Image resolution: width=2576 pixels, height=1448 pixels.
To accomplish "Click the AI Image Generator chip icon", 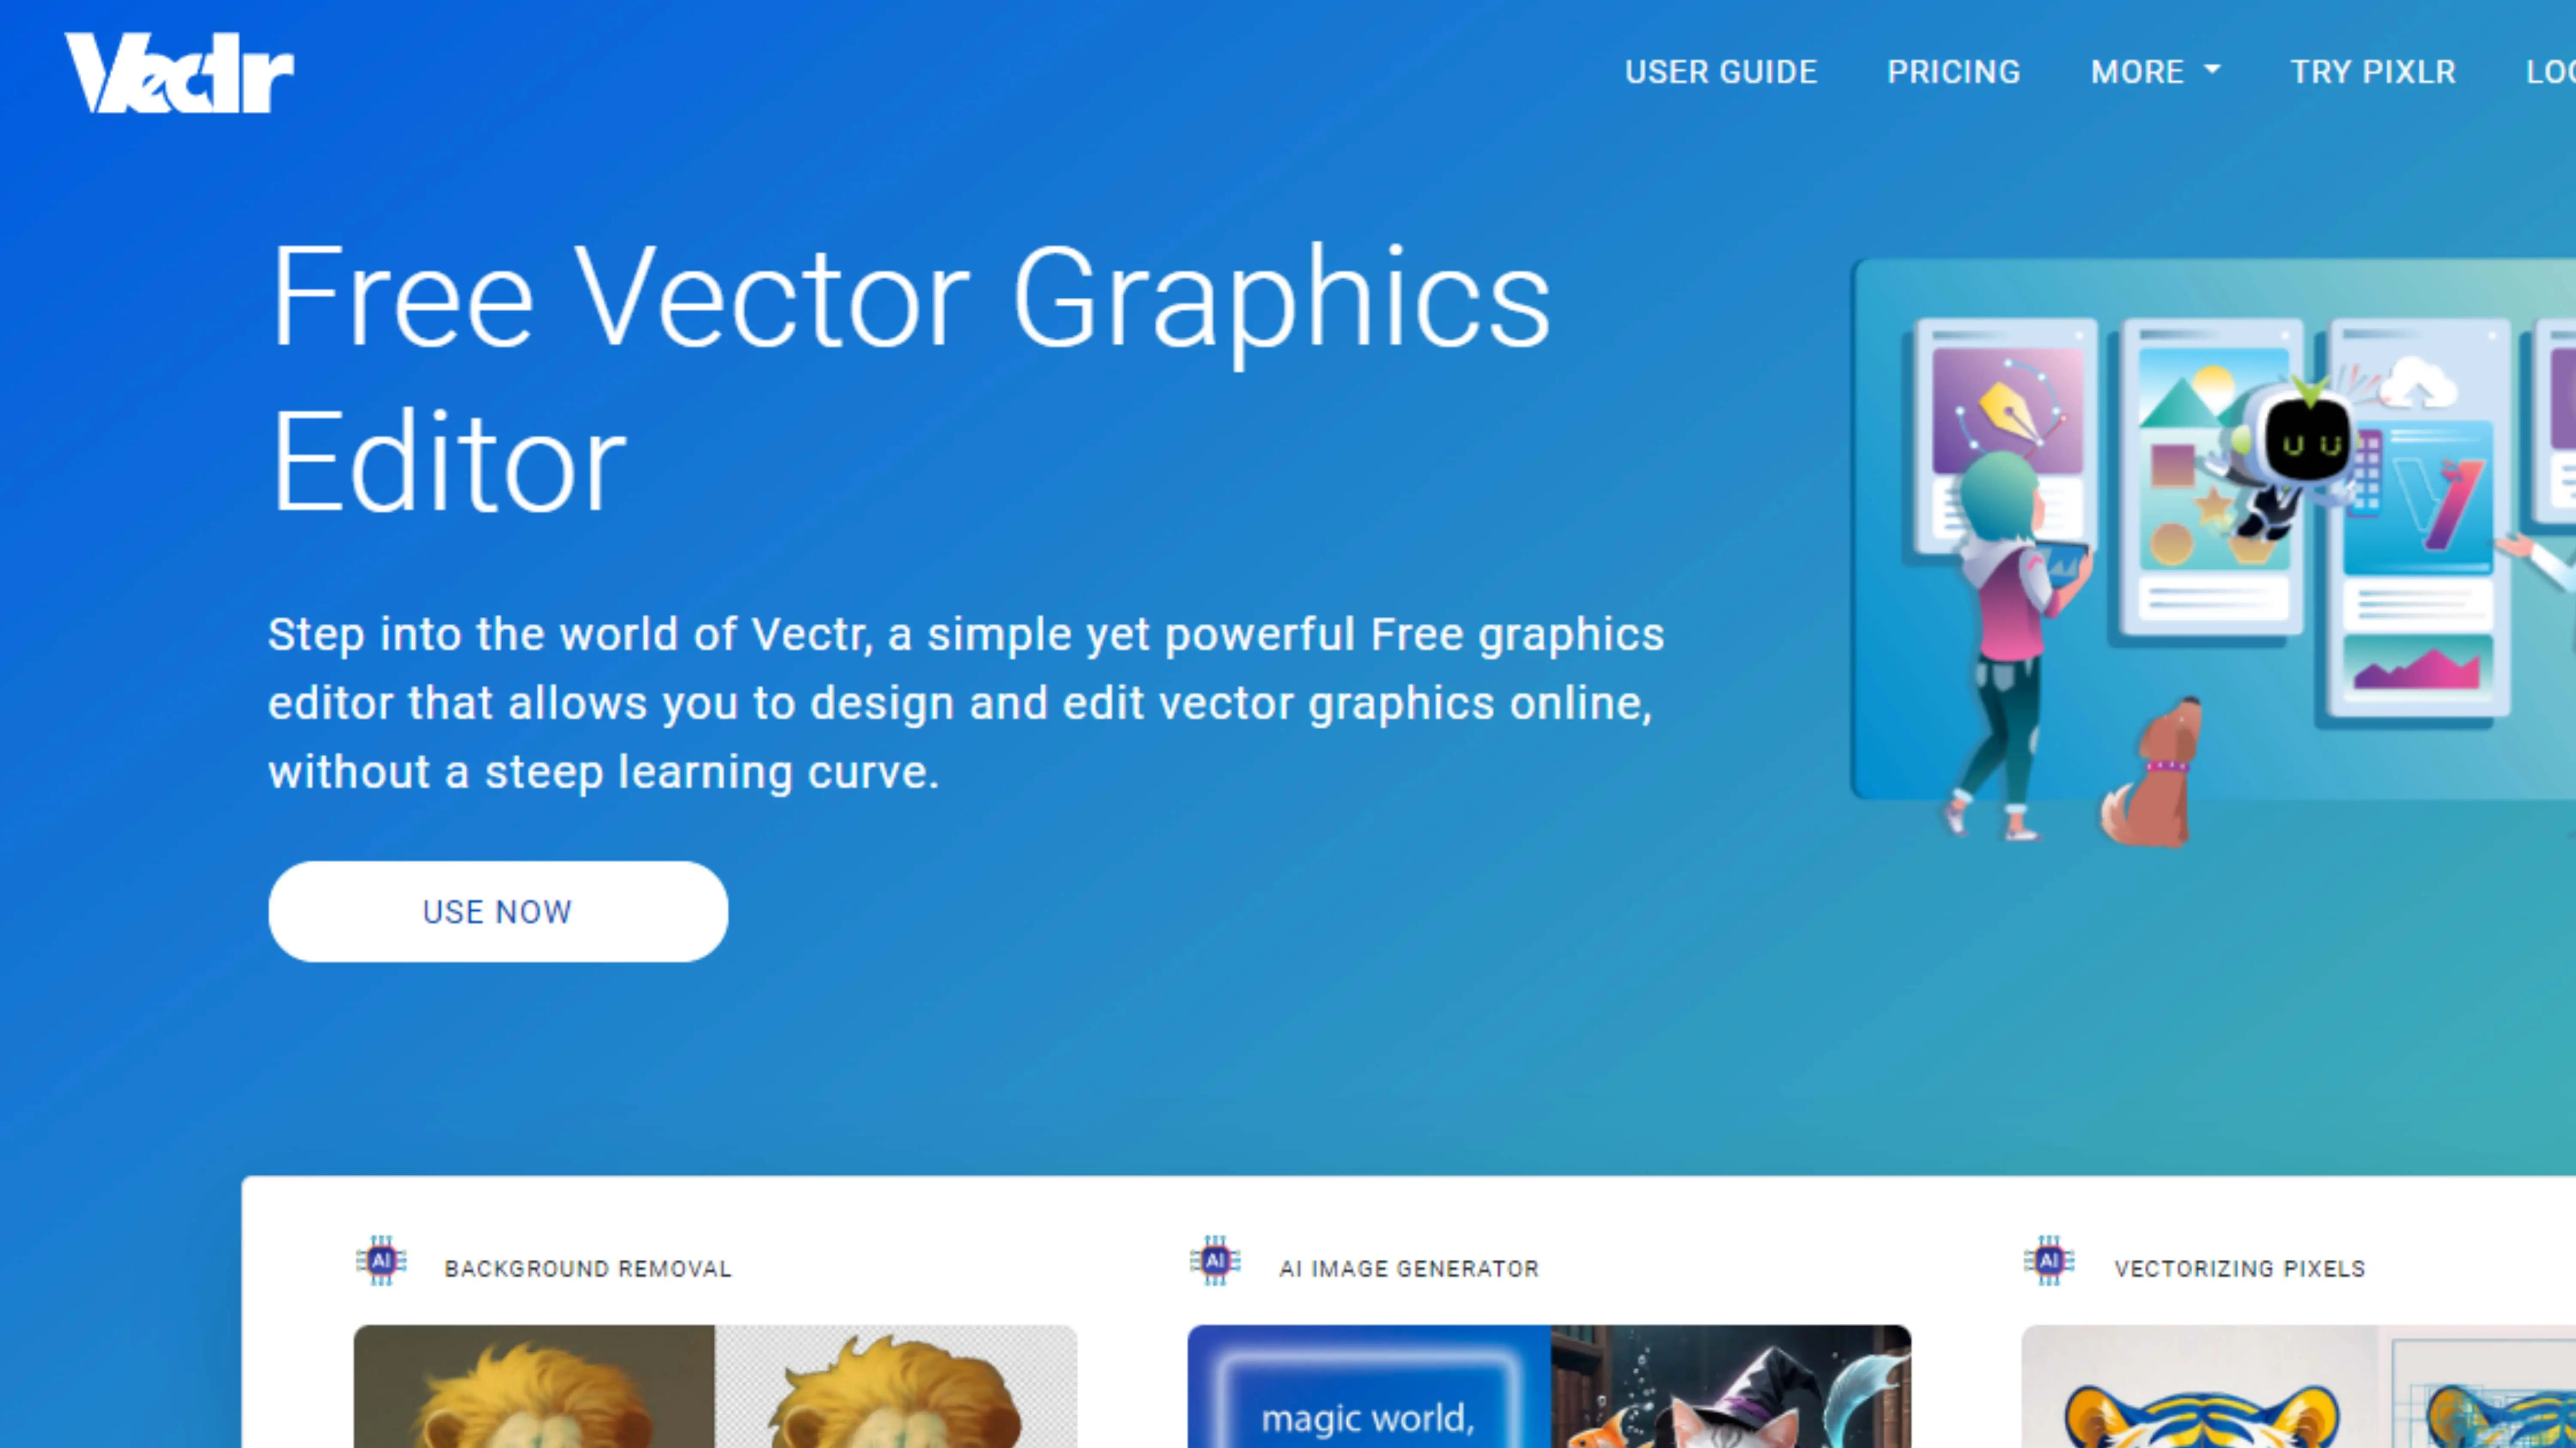I will pos(1215,1261).
